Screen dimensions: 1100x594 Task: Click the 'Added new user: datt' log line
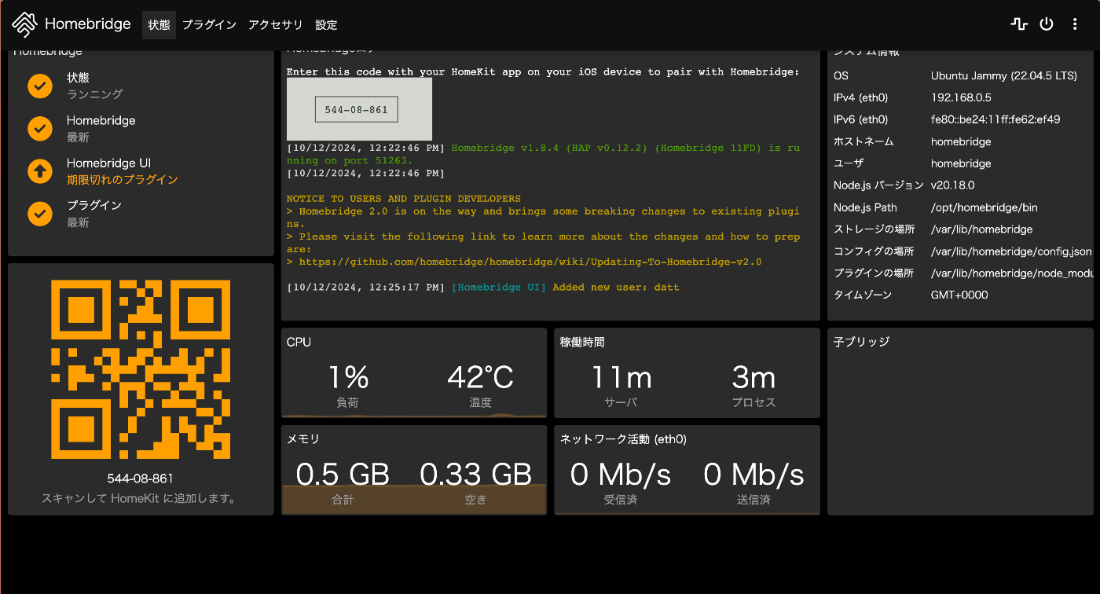482,288
